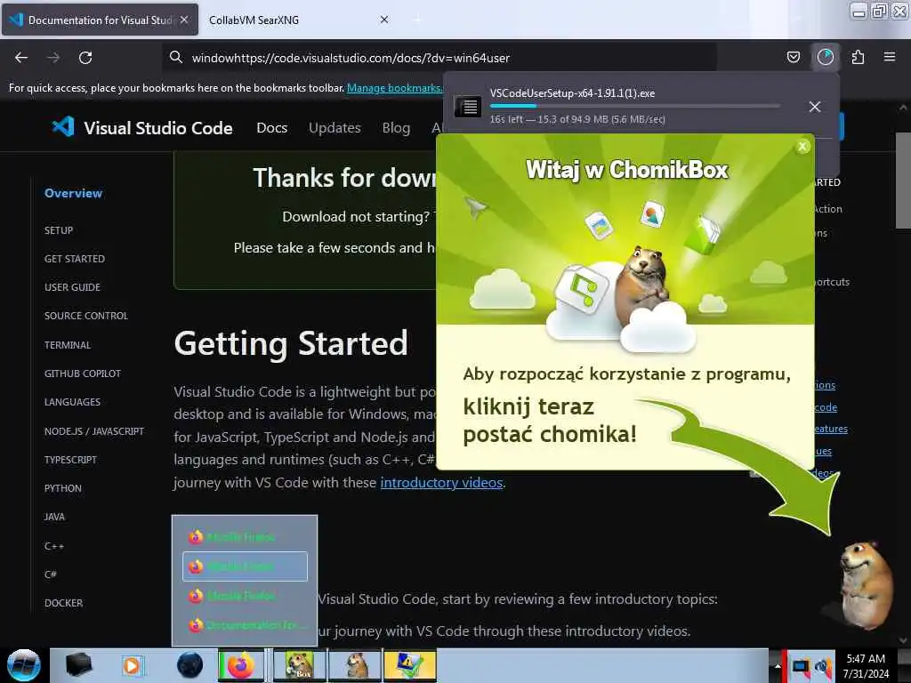
Task: Open the Updates menu item
Action: click(x=335, y=128)
